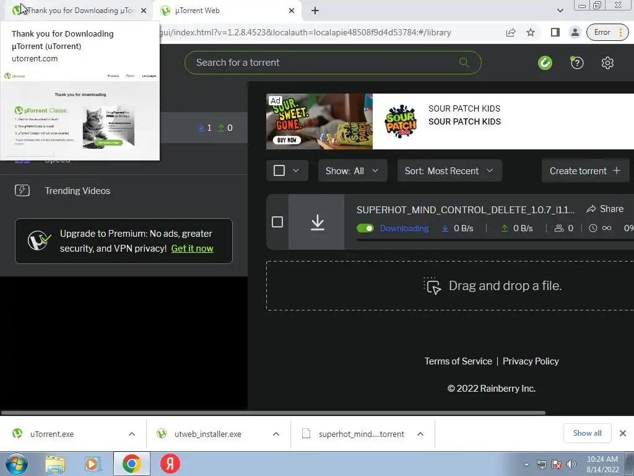Click the Action Center flag tray icon
Viewport: 634px width, 476px height.
tap(557, 465)
